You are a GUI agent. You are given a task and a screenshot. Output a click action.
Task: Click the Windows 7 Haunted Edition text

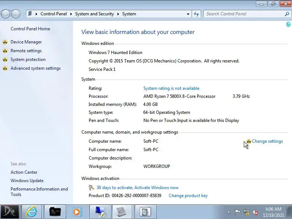point(115,53)
